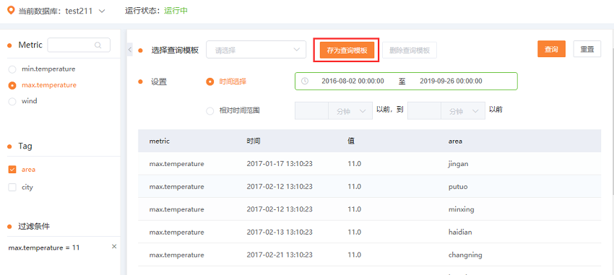Click the Delete query template button

[x=410, y=50]
